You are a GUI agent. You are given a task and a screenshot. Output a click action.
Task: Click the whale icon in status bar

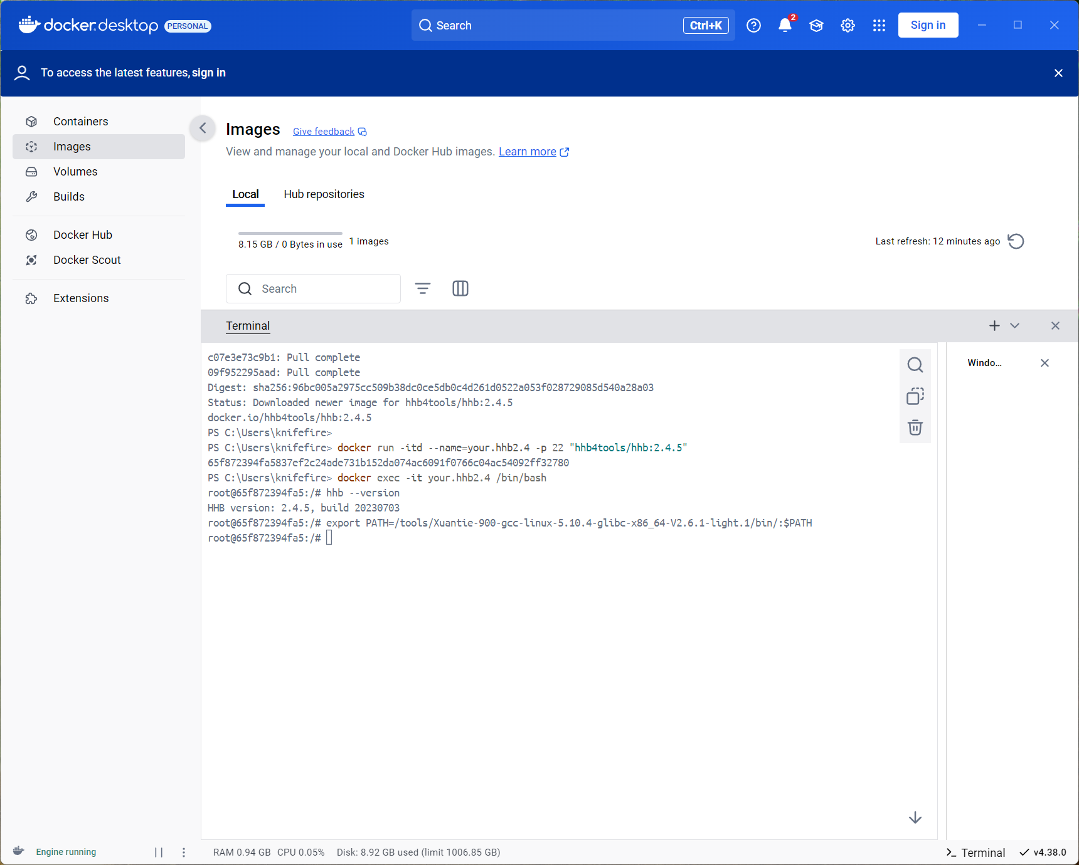click(x=19, y=851)
